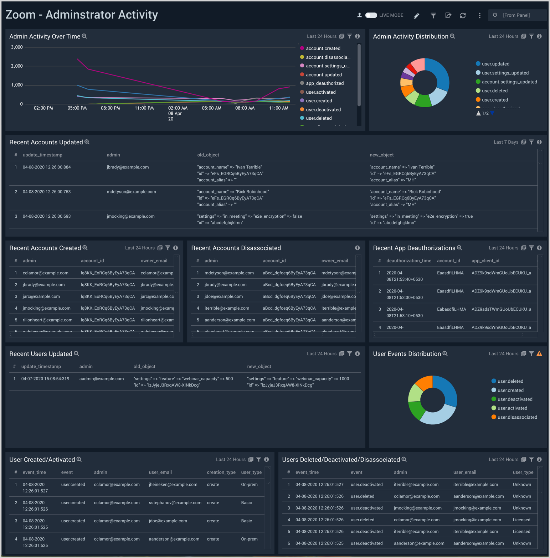Zoom into the Admin Activity Over Time chart
Viewport: 550px width, 558px height.
point(84,36)
